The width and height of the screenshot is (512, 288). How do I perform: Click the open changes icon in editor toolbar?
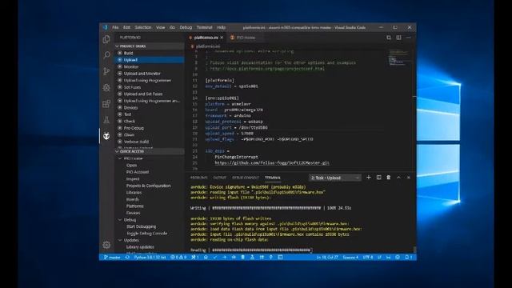click(389, 38)
